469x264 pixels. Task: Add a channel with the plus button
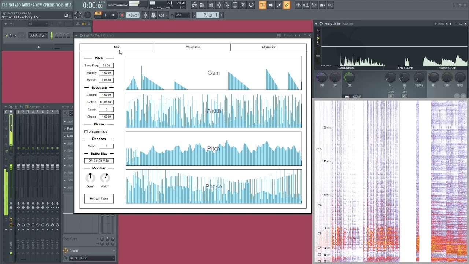point(38,47)
